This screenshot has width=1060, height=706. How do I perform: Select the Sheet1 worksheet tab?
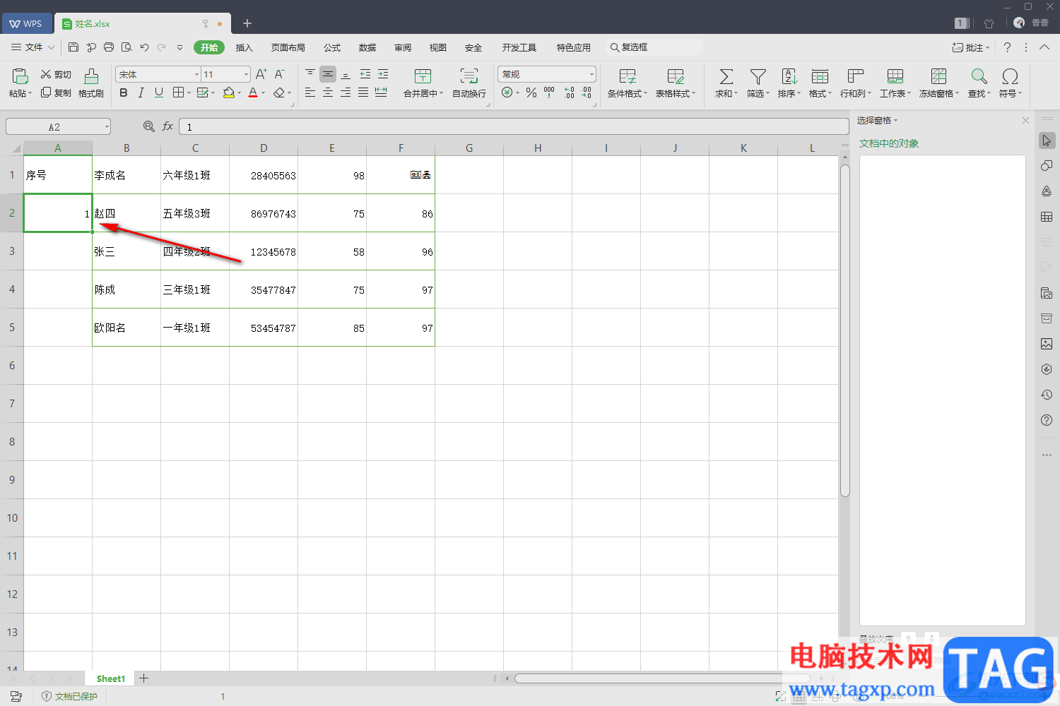pos(110,678)
